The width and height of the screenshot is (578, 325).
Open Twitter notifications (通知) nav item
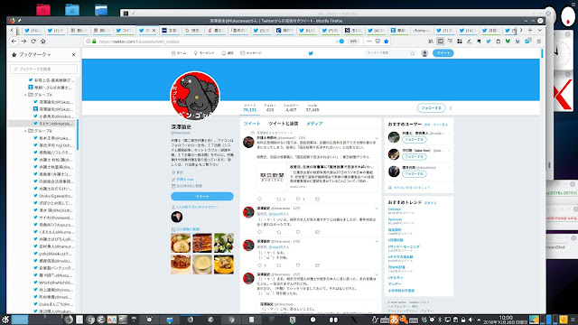pyautogui.click(x=228, y=53)
